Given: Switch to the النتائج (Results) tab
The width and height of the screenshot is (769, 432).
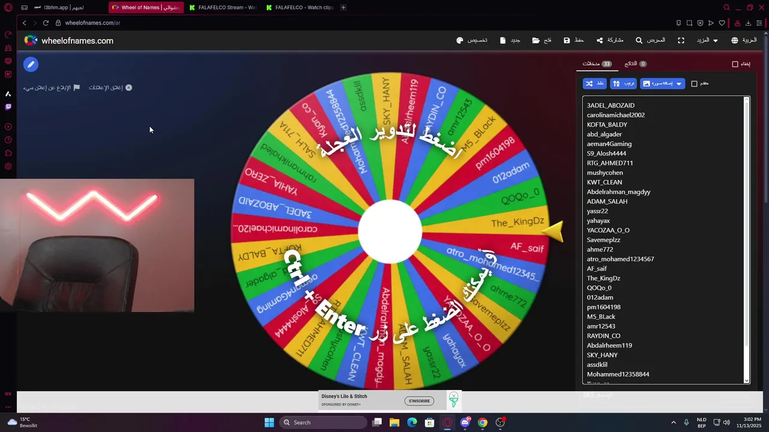Looking at the screenshot, I should click(x=636, y=64).
